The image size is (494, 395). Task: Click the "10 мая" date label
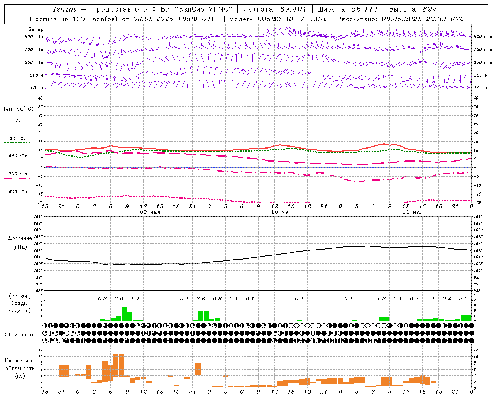[x=281, y=212]
